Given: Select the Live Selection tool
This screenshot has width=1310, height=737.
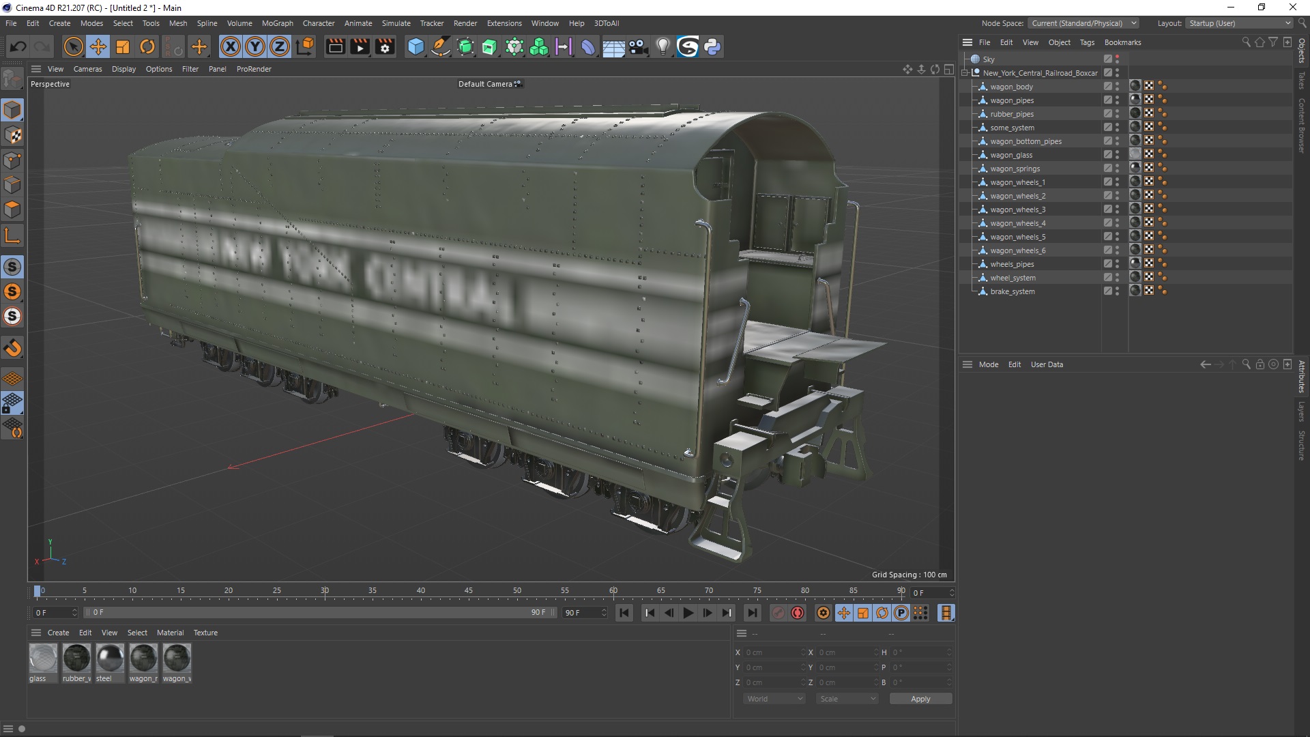Looking at the screenshot, I should pos(73,46).
